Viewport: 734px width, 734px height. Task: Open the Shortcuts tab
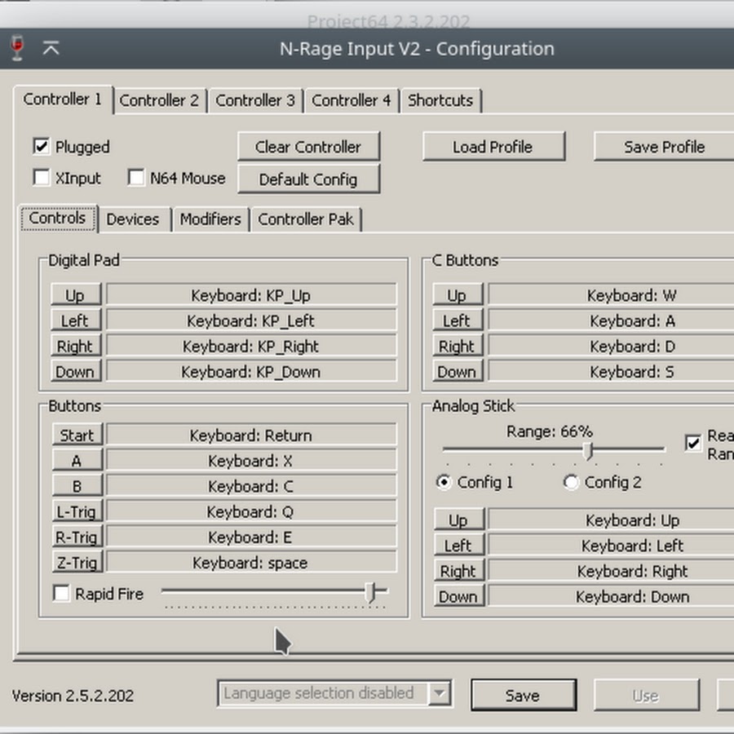point(440,100)
